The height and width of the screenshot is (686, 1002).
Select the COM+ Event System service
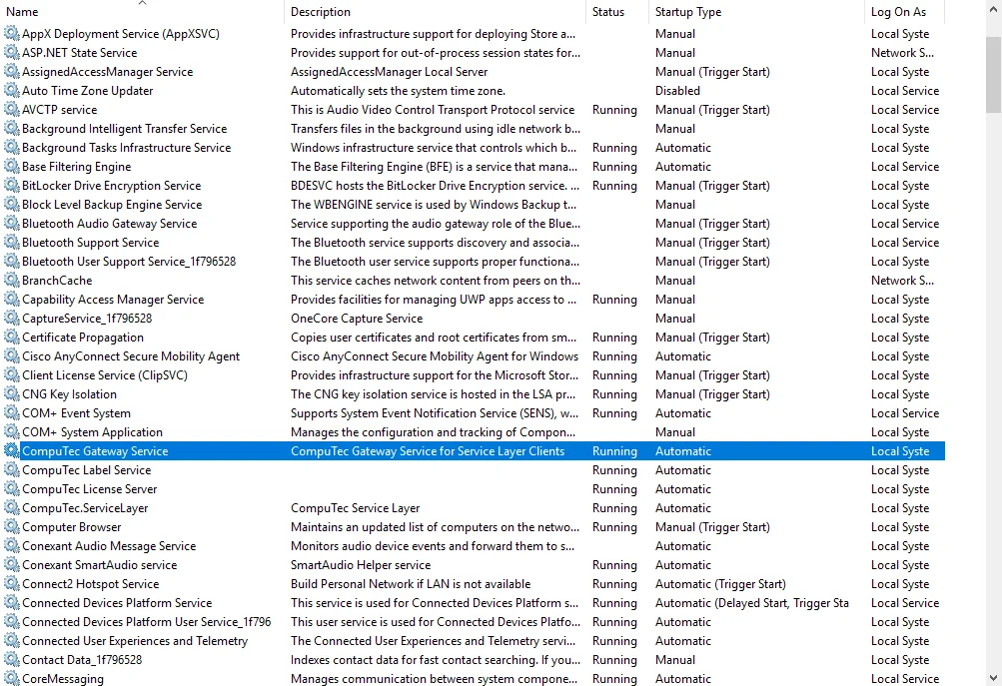tap(77, 413)
